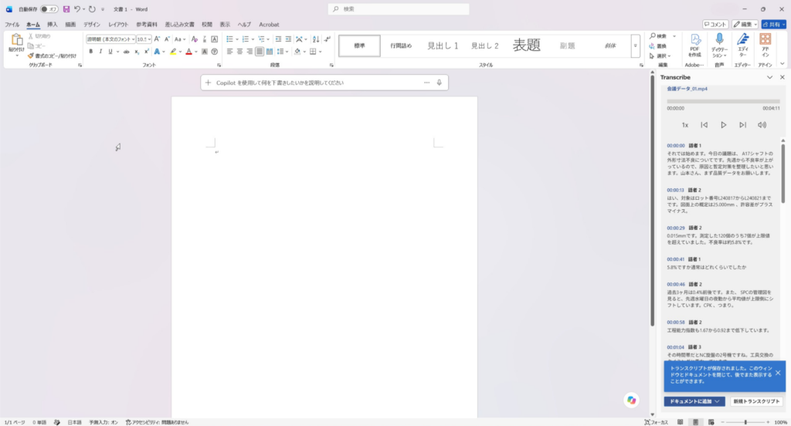This screenshot has height=426, width=791.
Task: Apply strikethrough formatting
Action: click(x=126, y=52)
